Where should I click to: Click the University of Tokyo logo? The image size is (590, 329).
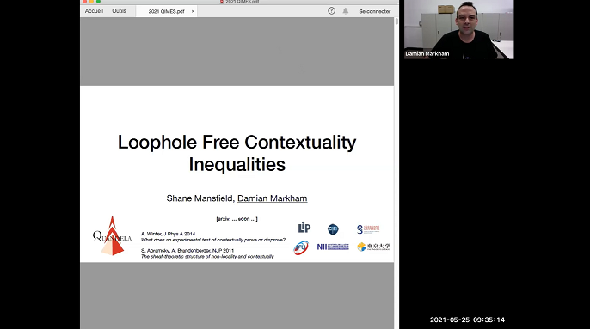pos(373,247)
